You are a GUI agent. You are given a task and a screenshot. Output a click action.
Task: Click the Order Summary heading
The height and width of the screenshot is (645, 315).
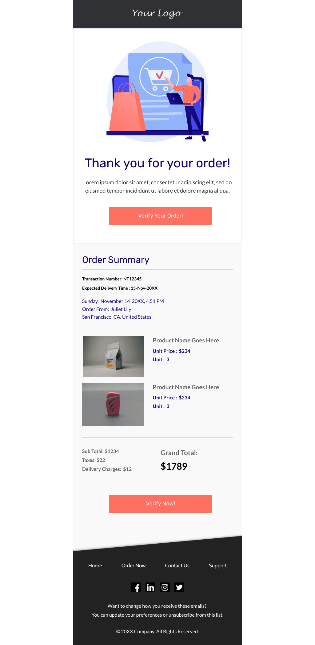click(115, 260)
